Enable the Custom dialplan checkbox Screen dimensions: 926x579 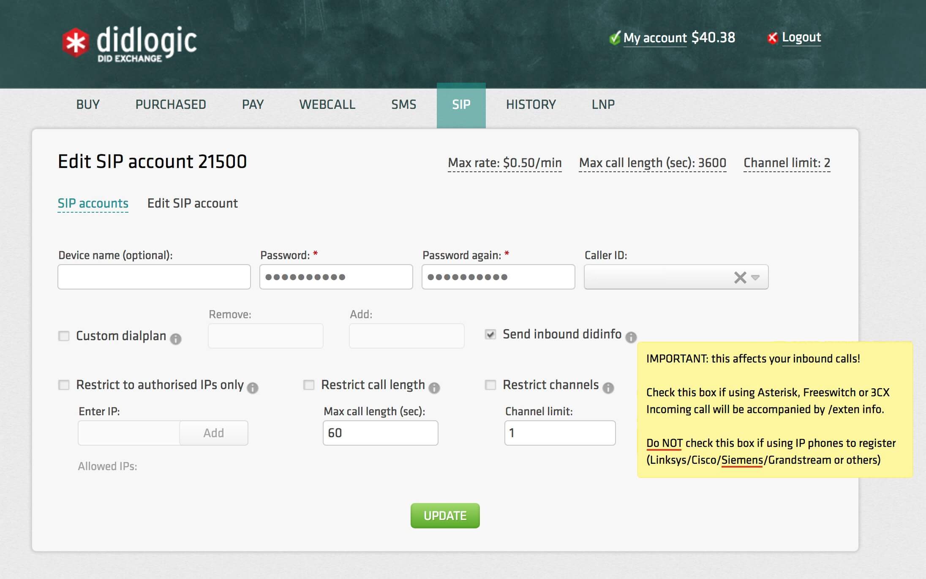(x=64, y=336)
